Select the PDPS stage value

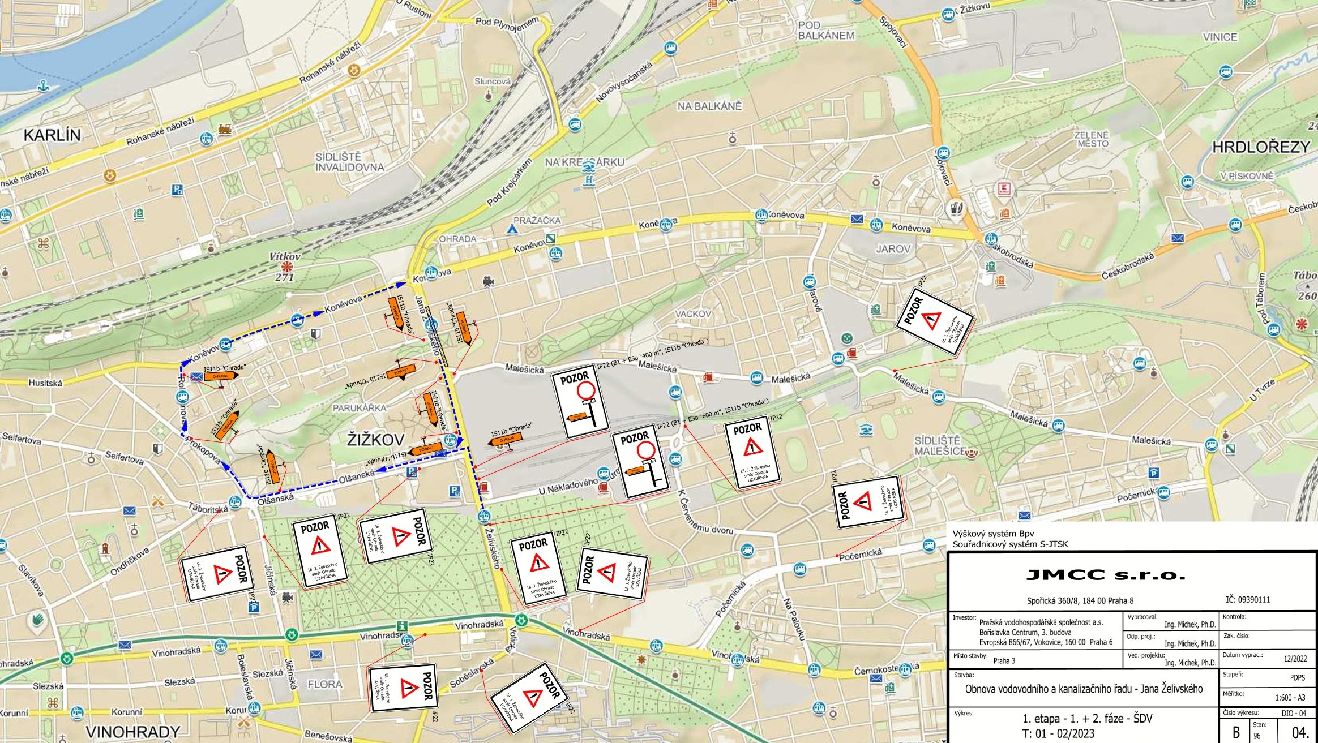(1297, 677)
